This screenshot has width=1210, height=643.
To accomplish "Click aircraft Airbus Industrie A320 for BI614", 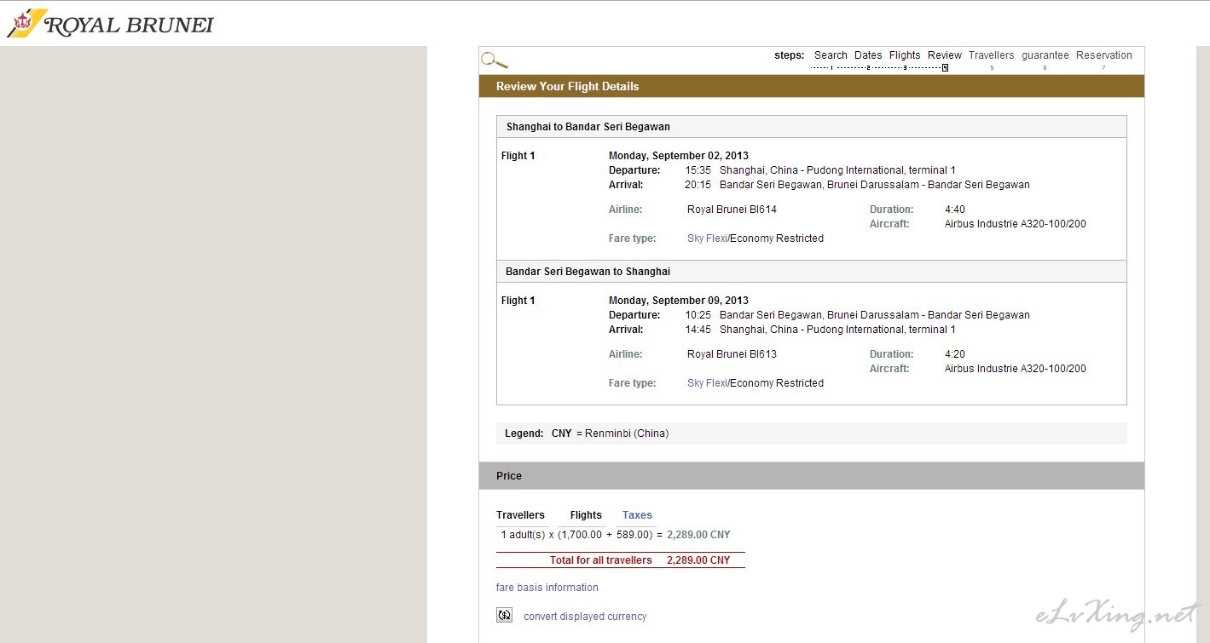I will tap(1016, 224).
